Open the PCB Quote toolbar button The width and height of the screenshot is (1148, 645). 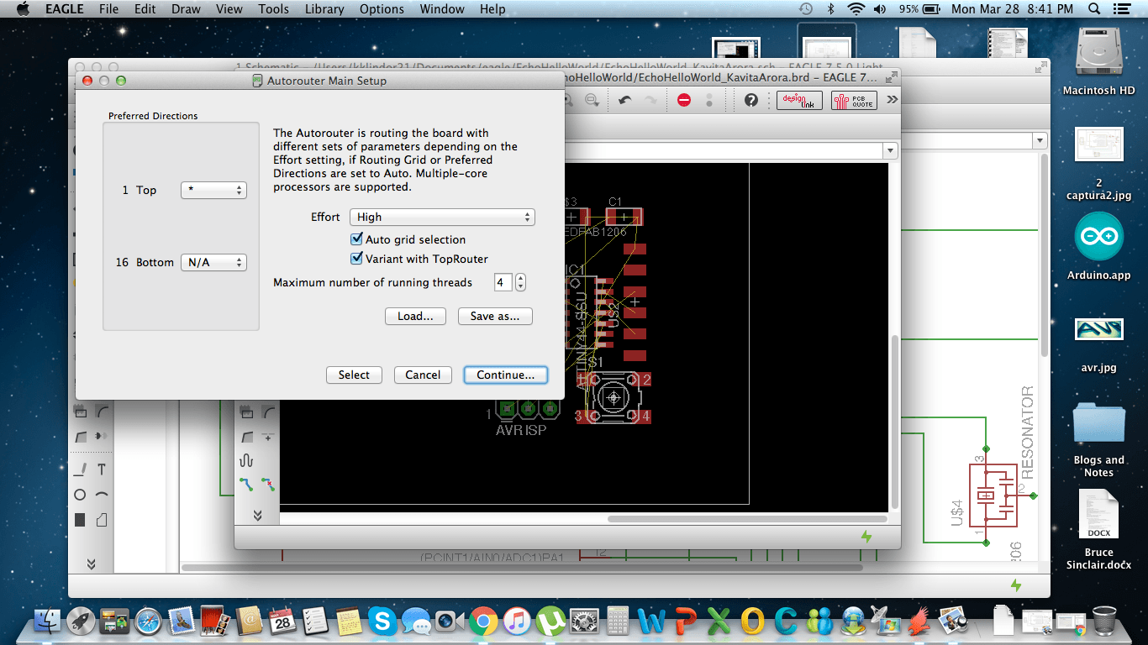click(854, 100)
